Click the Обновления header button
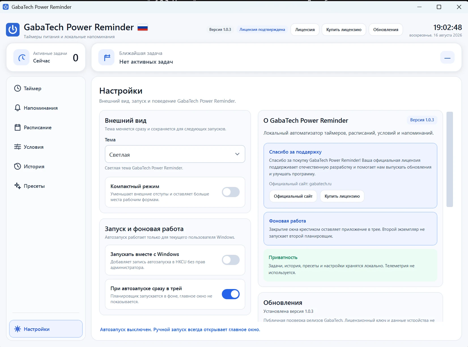The image size is (468, 347). click(386, 30)
